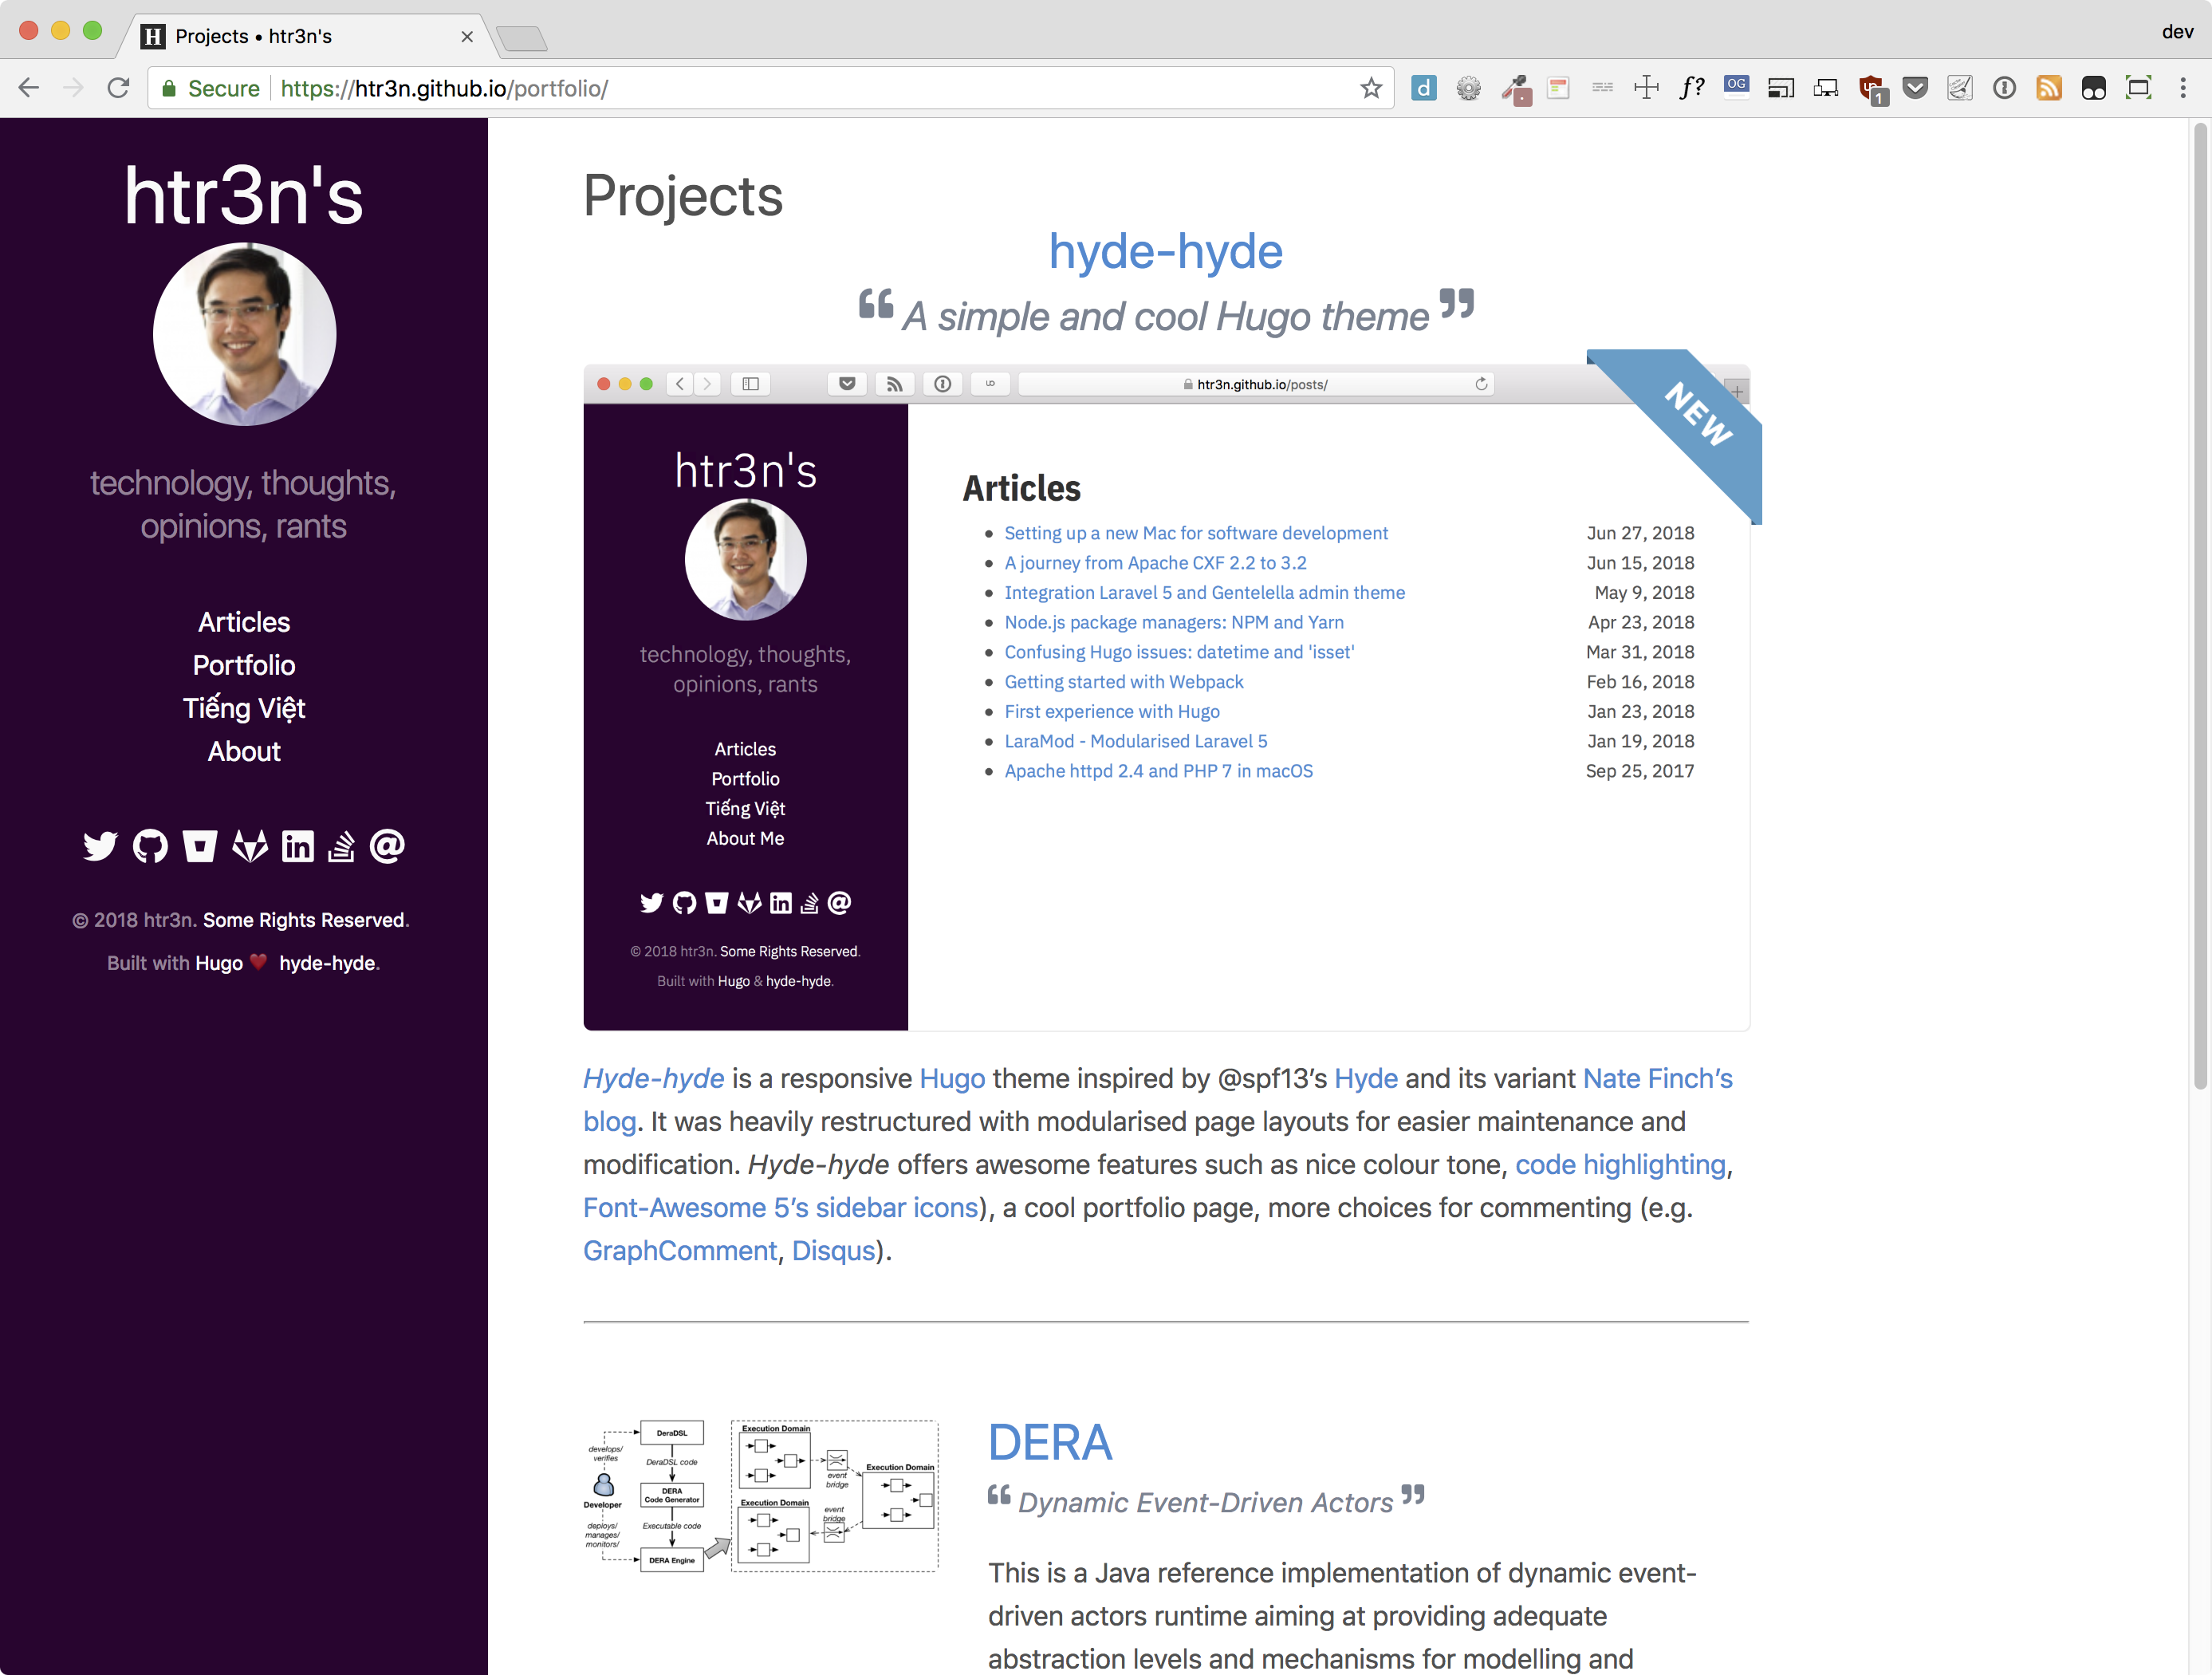Screen dimensions: 2212x1675
Task: Open the Chrome three-dot menu
Action: coord(2183,88)
